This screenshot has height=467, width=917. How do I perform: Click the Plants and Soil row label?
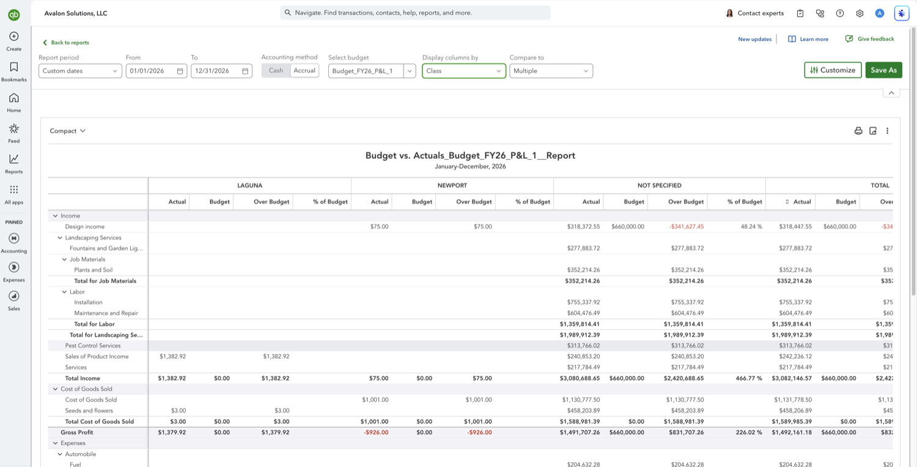[x=93, y=270]
